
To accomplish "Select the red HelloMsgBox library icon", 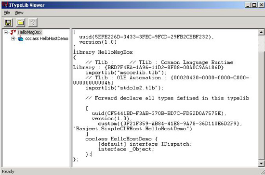I will click(13, 32).
